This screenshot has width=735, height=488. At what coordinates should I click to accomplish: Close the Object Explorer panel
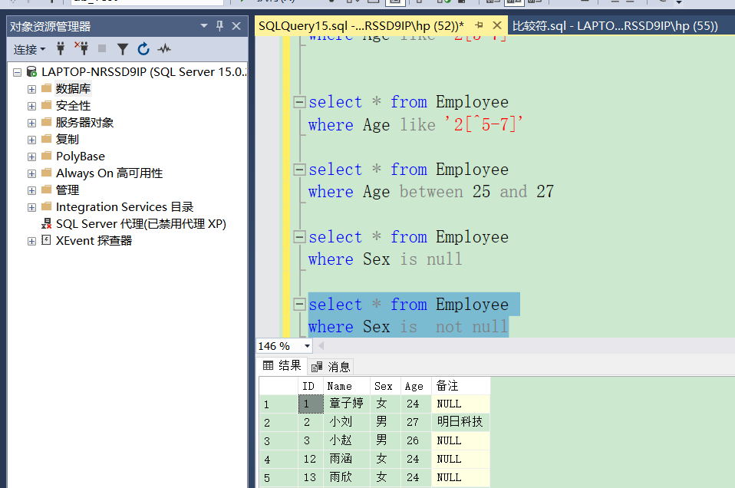[x=236, y=26]
